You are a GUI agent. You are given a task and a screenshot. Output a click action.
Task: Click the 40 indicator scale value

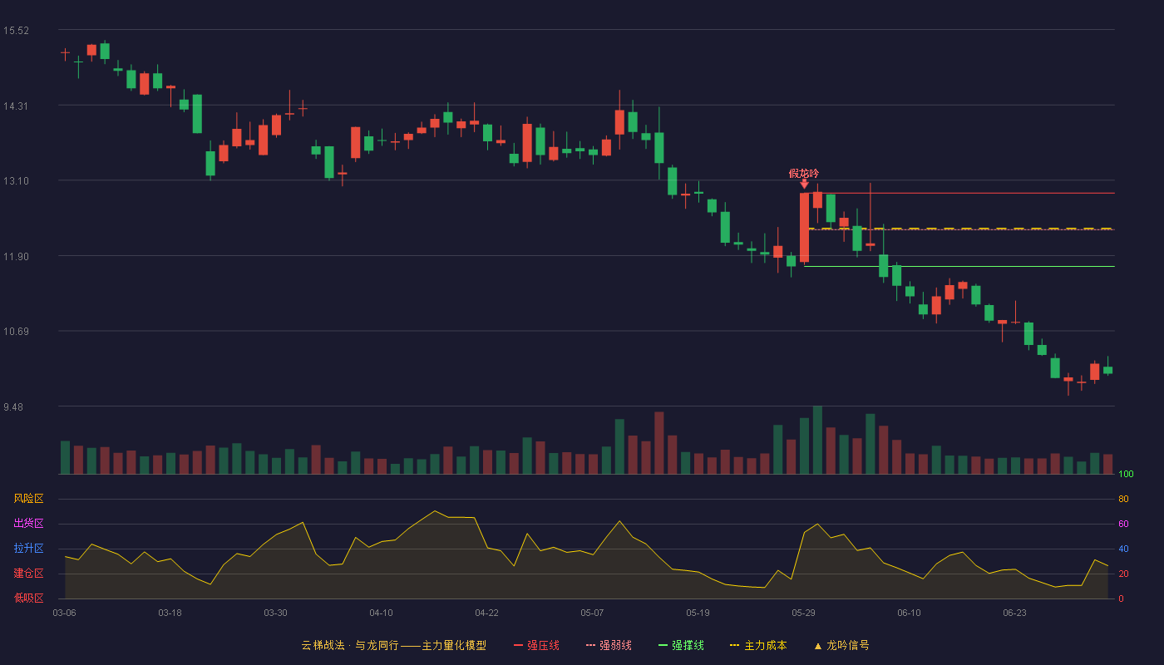tap(1123, 549)
